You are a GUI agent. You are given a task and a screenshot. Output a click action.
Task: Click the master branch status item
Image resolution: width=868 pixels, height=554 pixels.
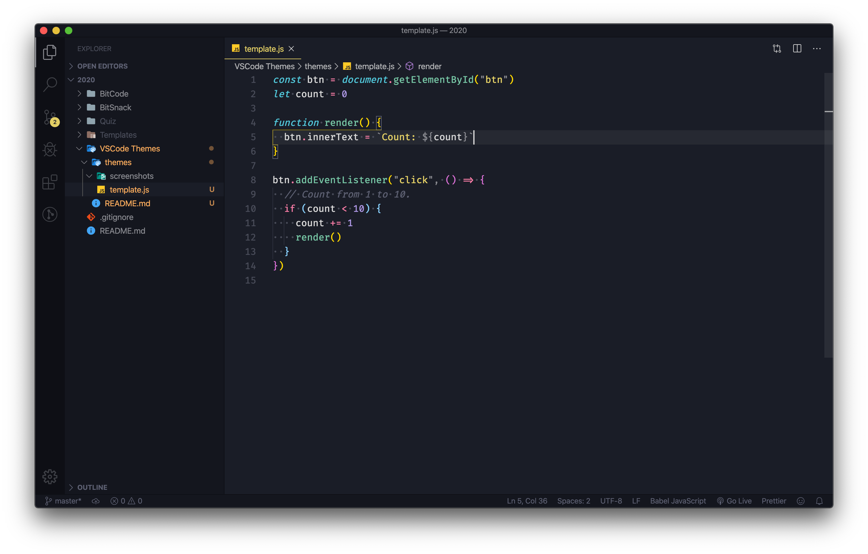click(x=63, y=501)
